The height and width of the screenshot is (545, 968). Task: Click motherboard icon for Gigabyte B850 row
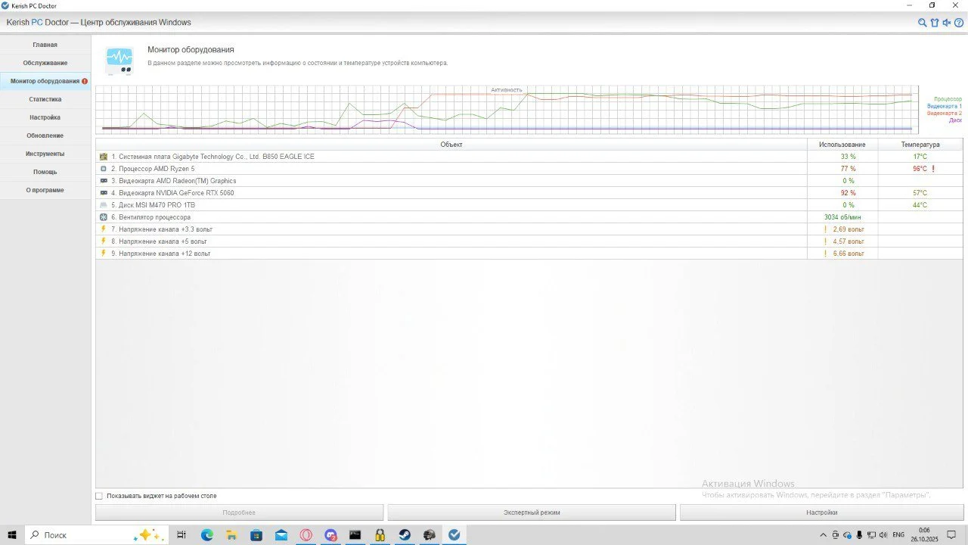coord(104,157)
